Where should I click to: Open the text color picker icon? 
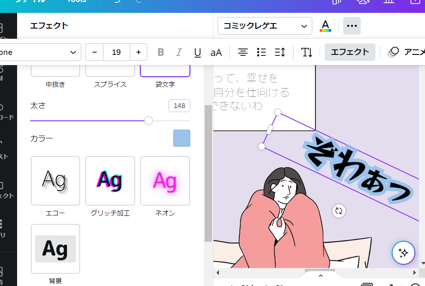click(x=325, y=26)
